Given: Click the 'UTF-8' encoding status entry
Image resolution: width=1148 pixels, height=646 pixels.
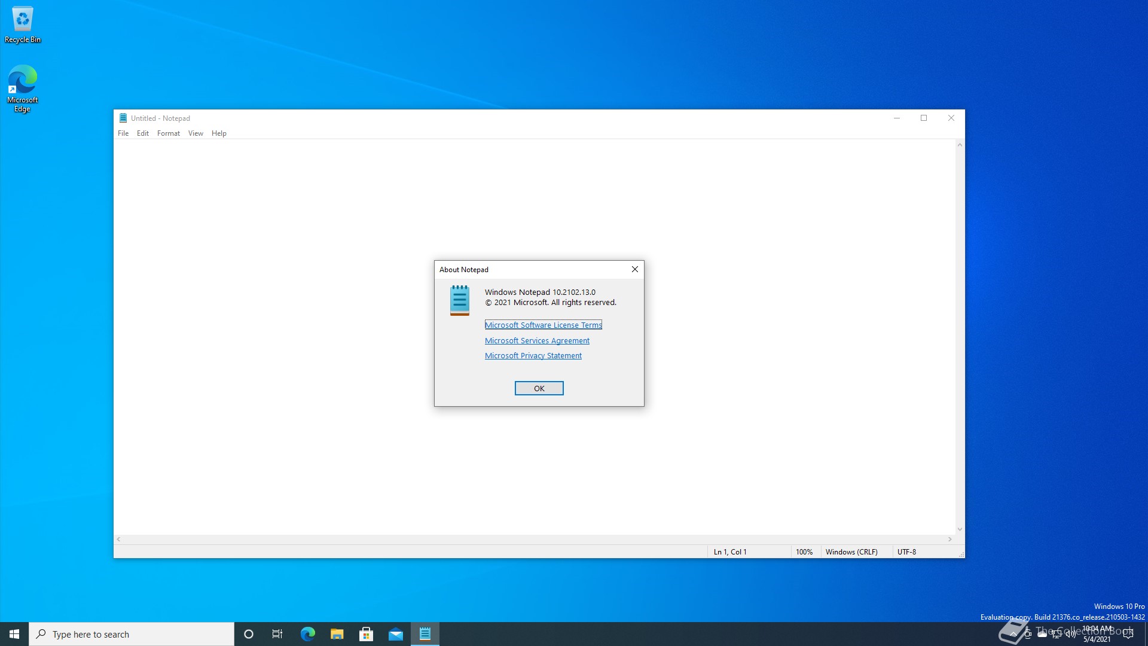Looking at the screenshot, I should pos(906,551).
